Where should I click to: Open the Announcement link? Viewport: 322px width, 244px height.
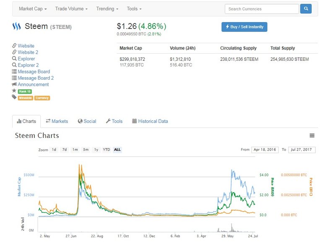33,84
